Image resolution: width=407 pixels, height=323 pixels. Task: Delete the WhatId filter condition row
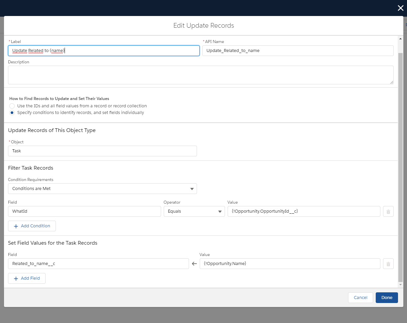coord(388,211)
